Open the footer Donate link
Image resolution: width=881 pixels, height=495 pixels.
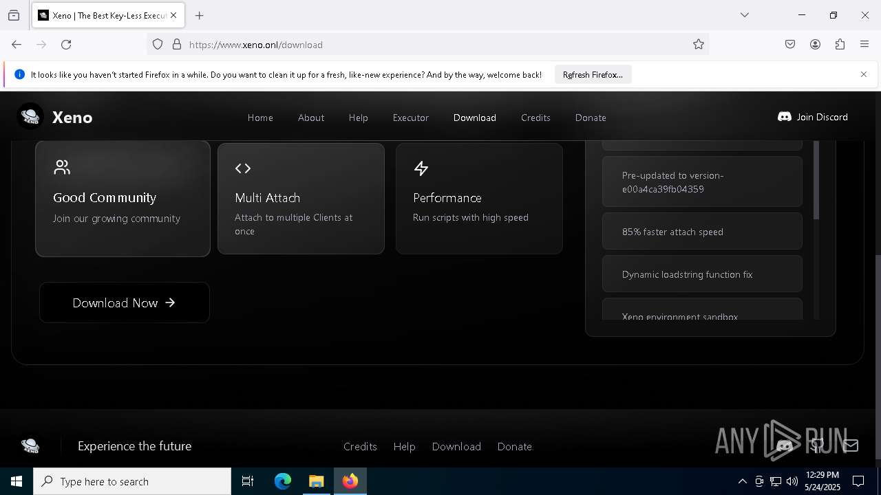coord(514,446)
